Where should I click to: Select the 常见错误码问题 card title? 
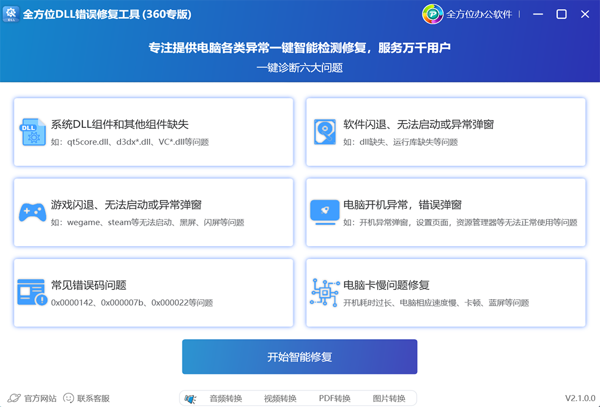pos(88,285)
